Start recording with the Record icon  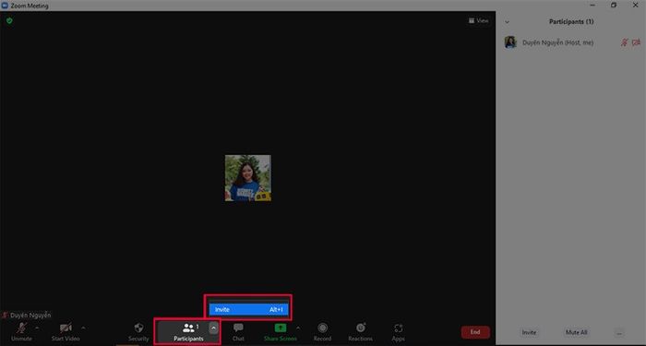coord(323,328)
